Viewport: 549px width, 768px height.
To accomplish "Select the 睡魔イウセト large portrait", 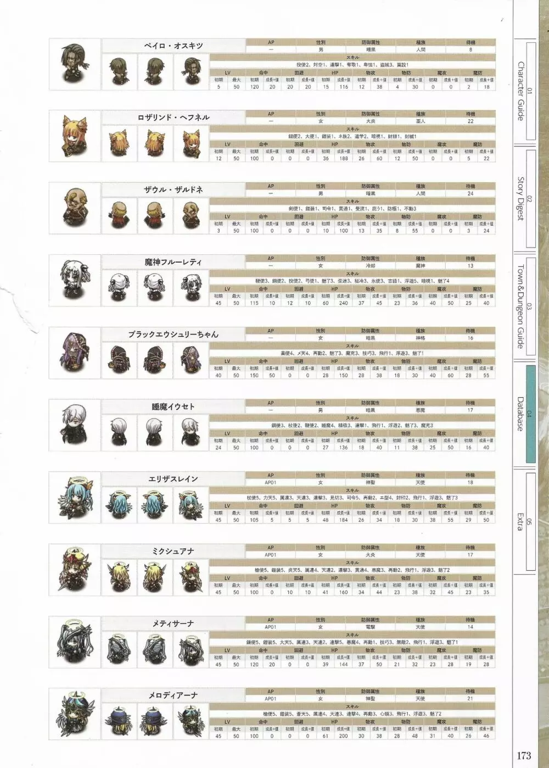I will (75, 425).
